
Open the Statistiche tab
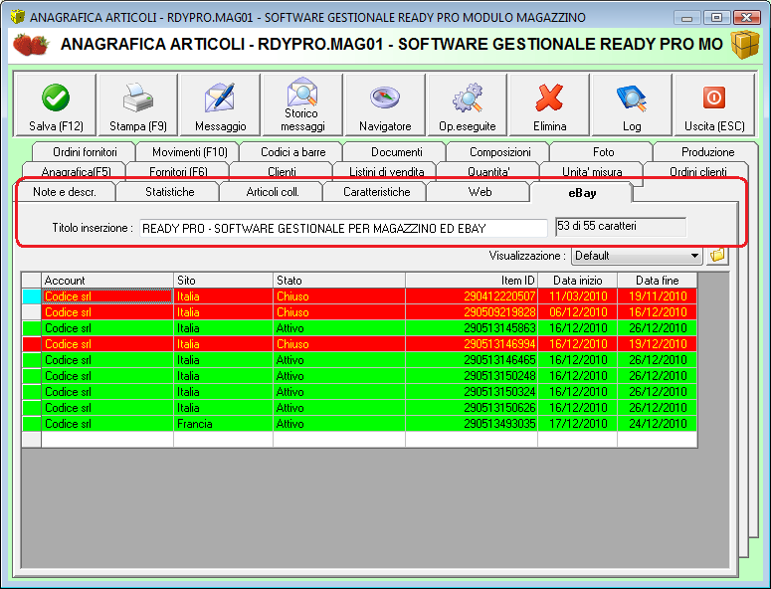click(170, 192)
